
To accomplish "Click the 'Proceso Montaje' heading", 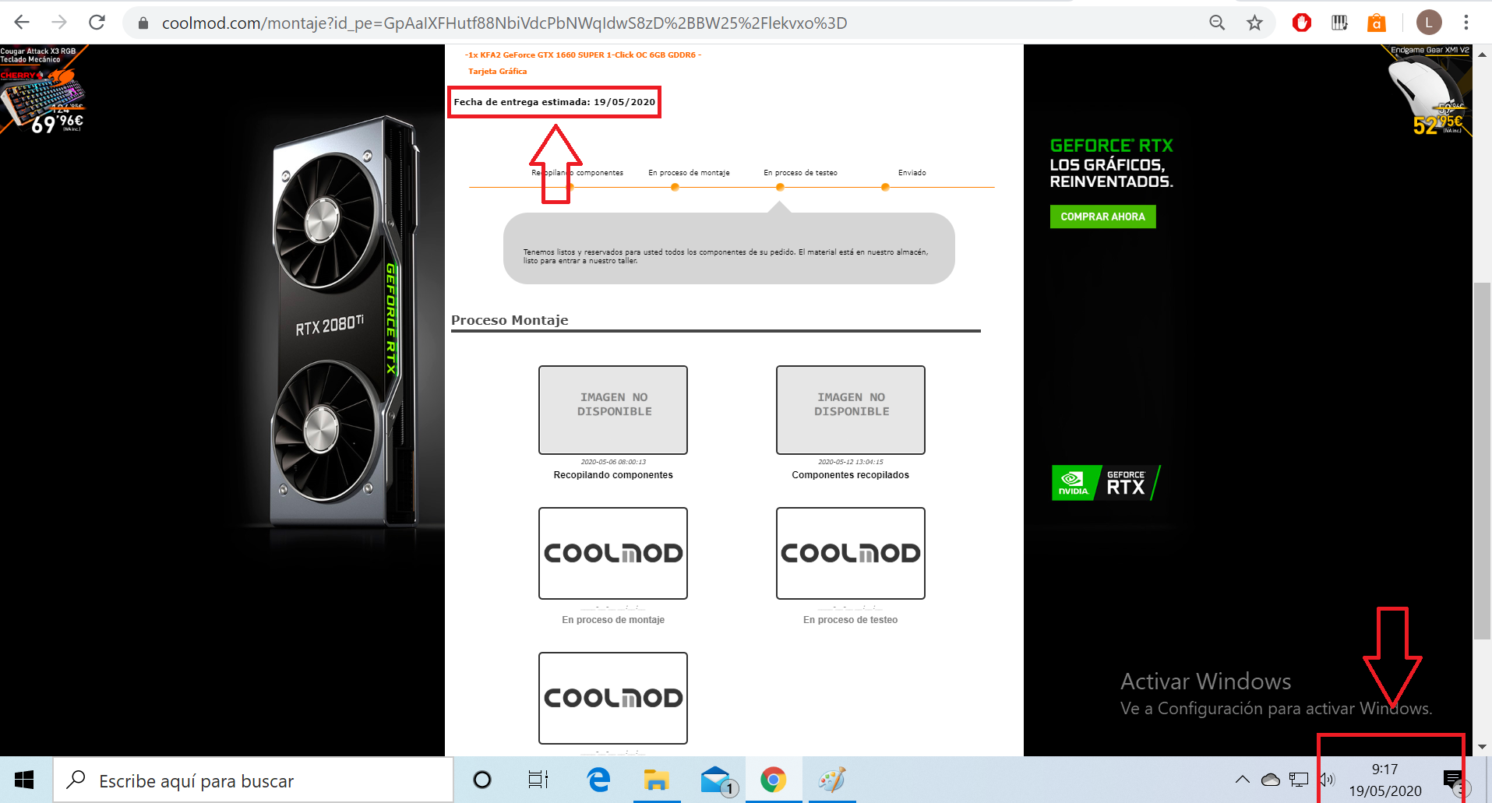I will pos(510,320).
